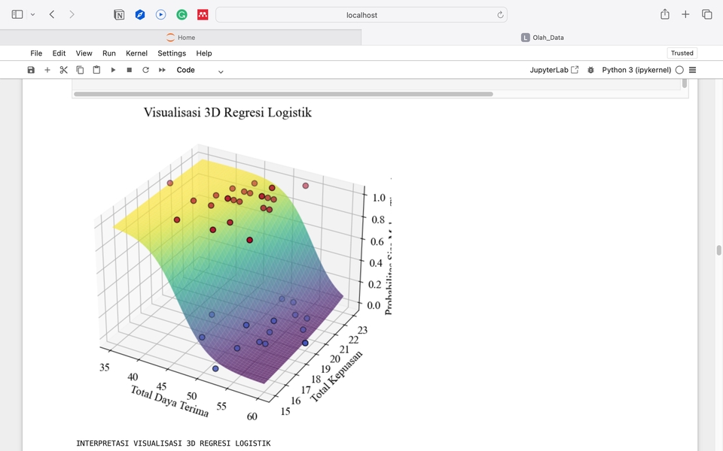Cut the selected cell with scissors icon
This screenshot has width=723, height=451.
tap(64, 70)
